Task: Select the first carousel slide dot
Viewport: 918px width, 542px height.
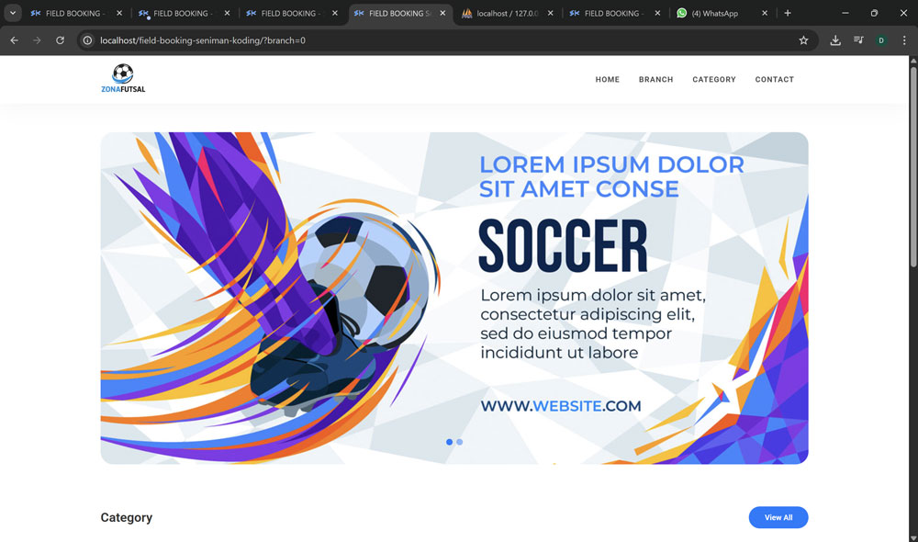Action: click(x=449, y=442)
